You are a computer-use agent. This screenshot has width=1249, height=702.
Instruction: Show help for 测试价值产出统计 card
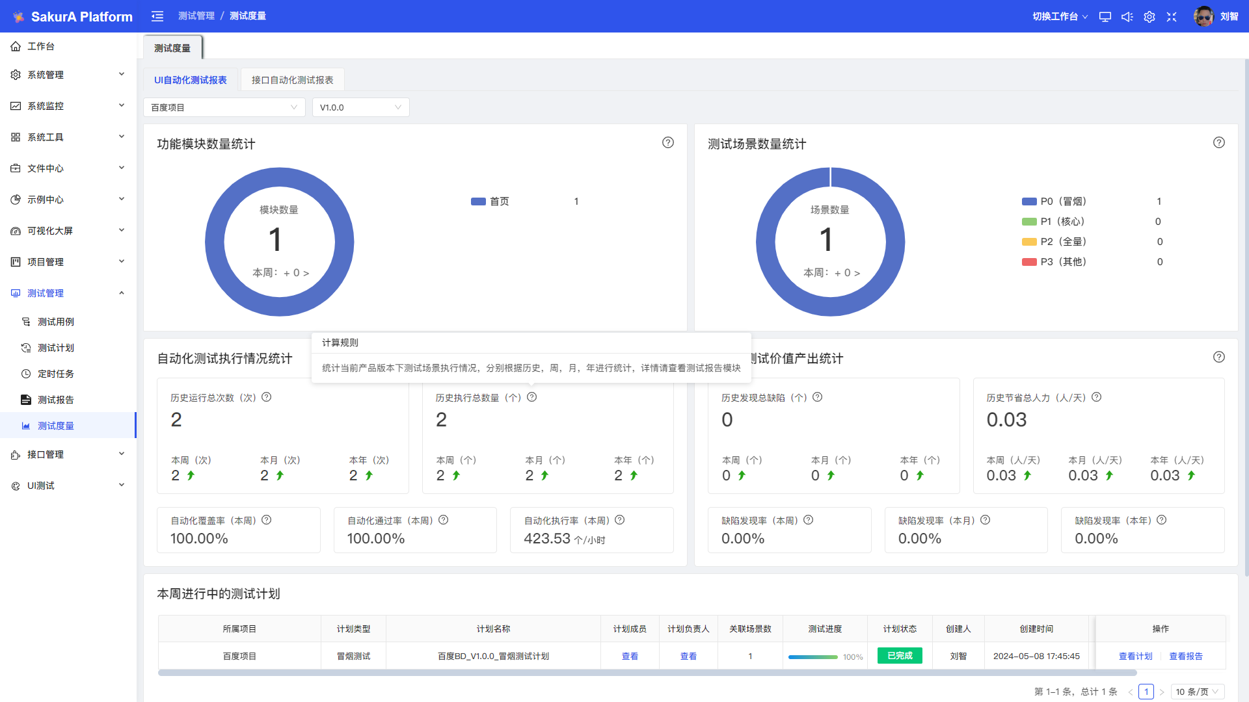pos(1219,357)
